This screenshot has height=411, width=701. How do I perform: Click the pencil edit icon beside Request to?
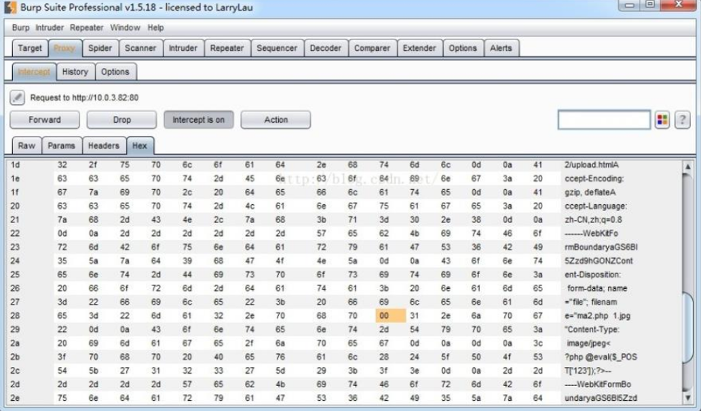18,98
